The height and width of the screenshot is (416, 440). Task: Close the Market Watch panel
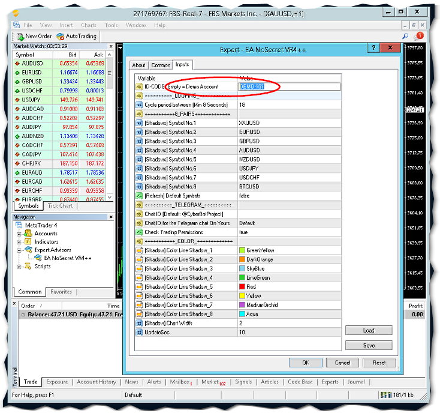(111, 46)
